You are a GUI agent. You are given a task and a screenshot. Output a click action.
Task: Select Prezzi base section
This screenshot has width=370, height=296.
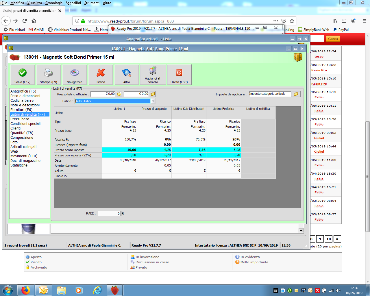(x=20, y=119)
